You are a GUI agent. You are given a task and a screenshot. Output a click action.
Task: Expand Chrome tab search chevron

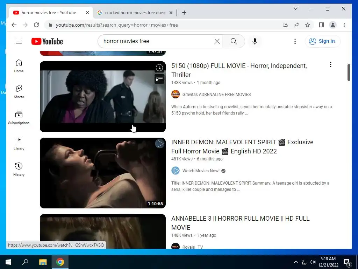tap(295, 9)
